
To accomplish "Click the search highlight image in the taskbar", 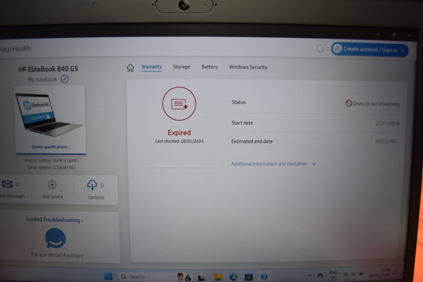I will pos(184,277).
